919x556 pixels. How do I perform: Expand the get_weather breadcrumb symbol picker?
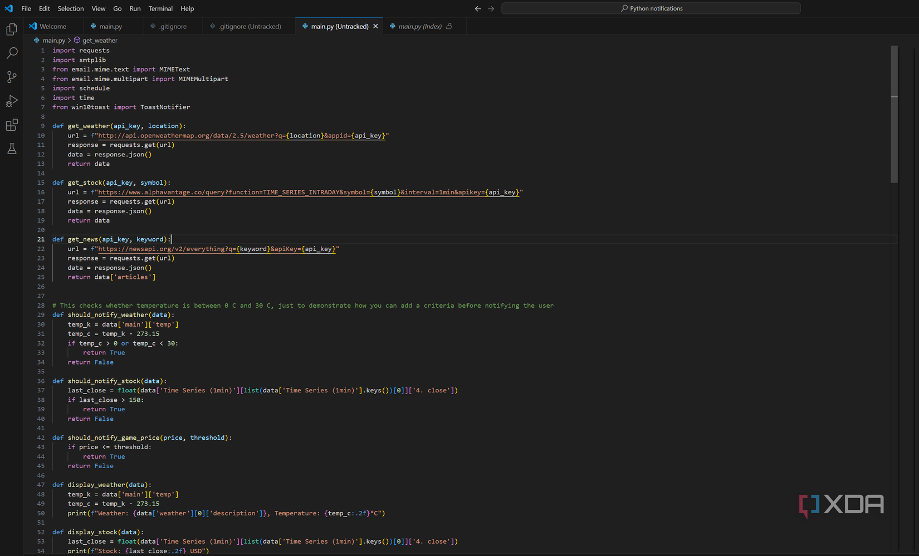99,40
